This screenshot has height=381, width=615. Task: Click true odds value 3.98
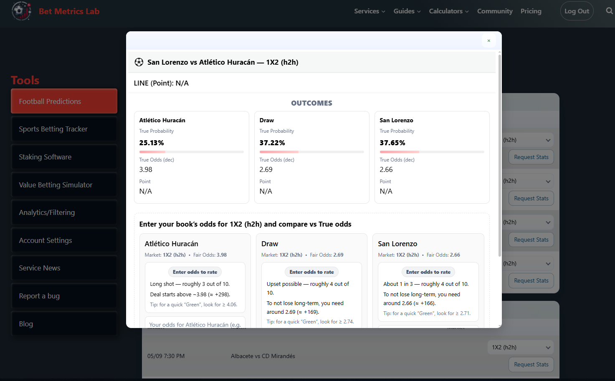(x=146, y=169)
